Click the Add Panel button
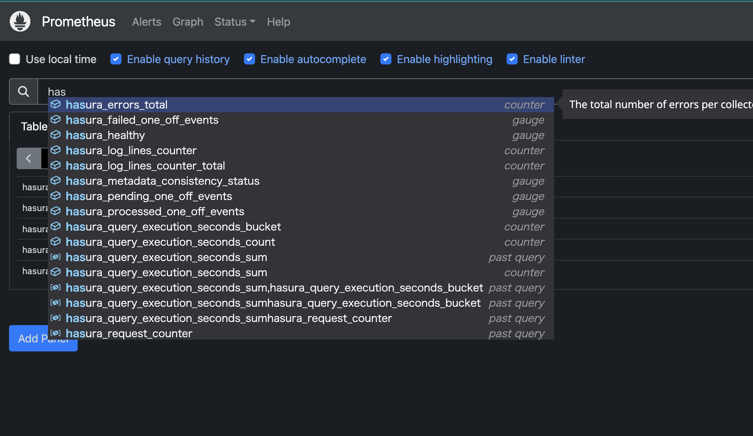The image size is (753, 436). point(28,339)
